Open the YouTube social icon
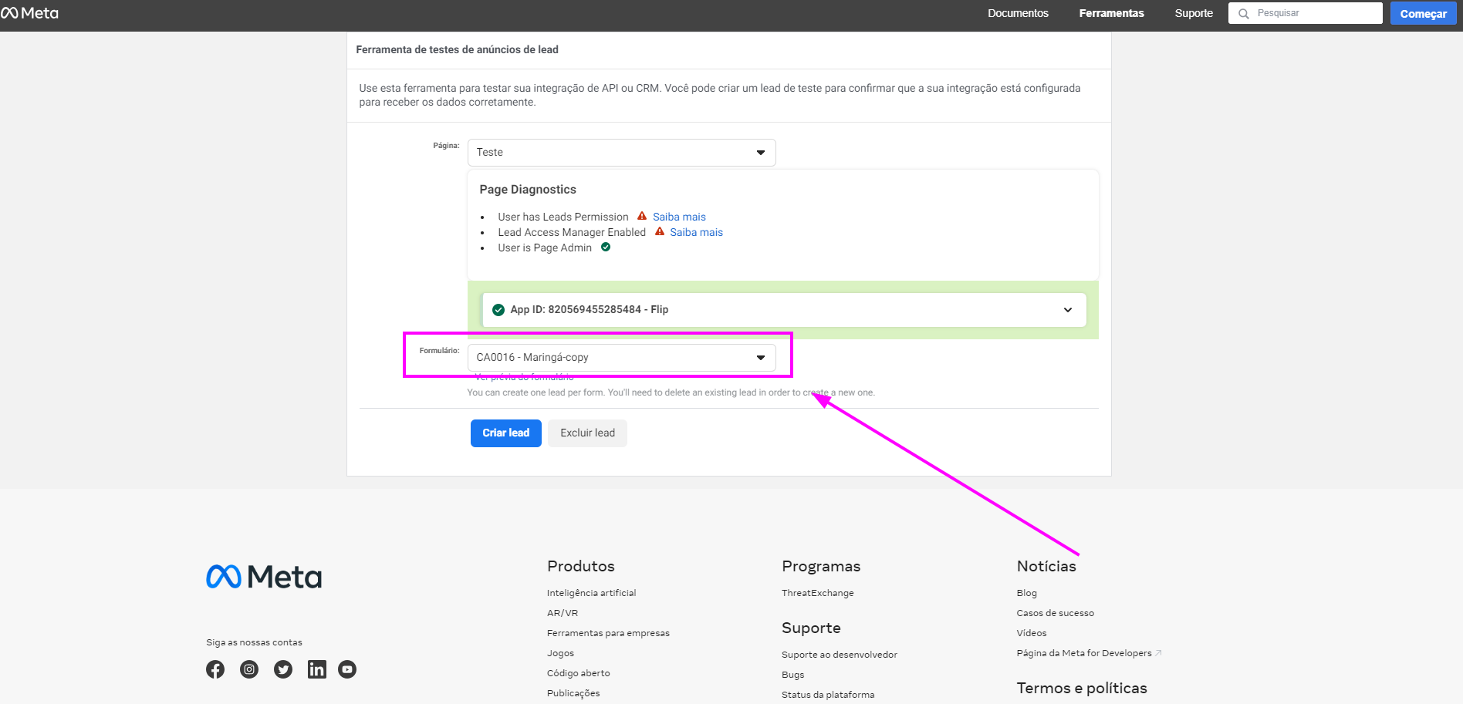The height and width of the screenshot is (704, 1463). (x=347, y=669)
